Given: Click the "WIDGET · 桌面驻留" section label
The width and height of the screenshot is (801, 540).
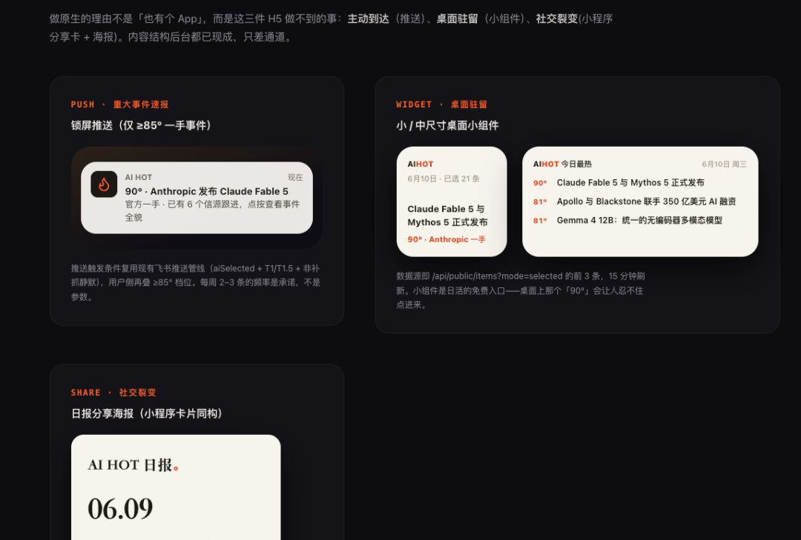Looking at the screenshot, I should (441, 104).
